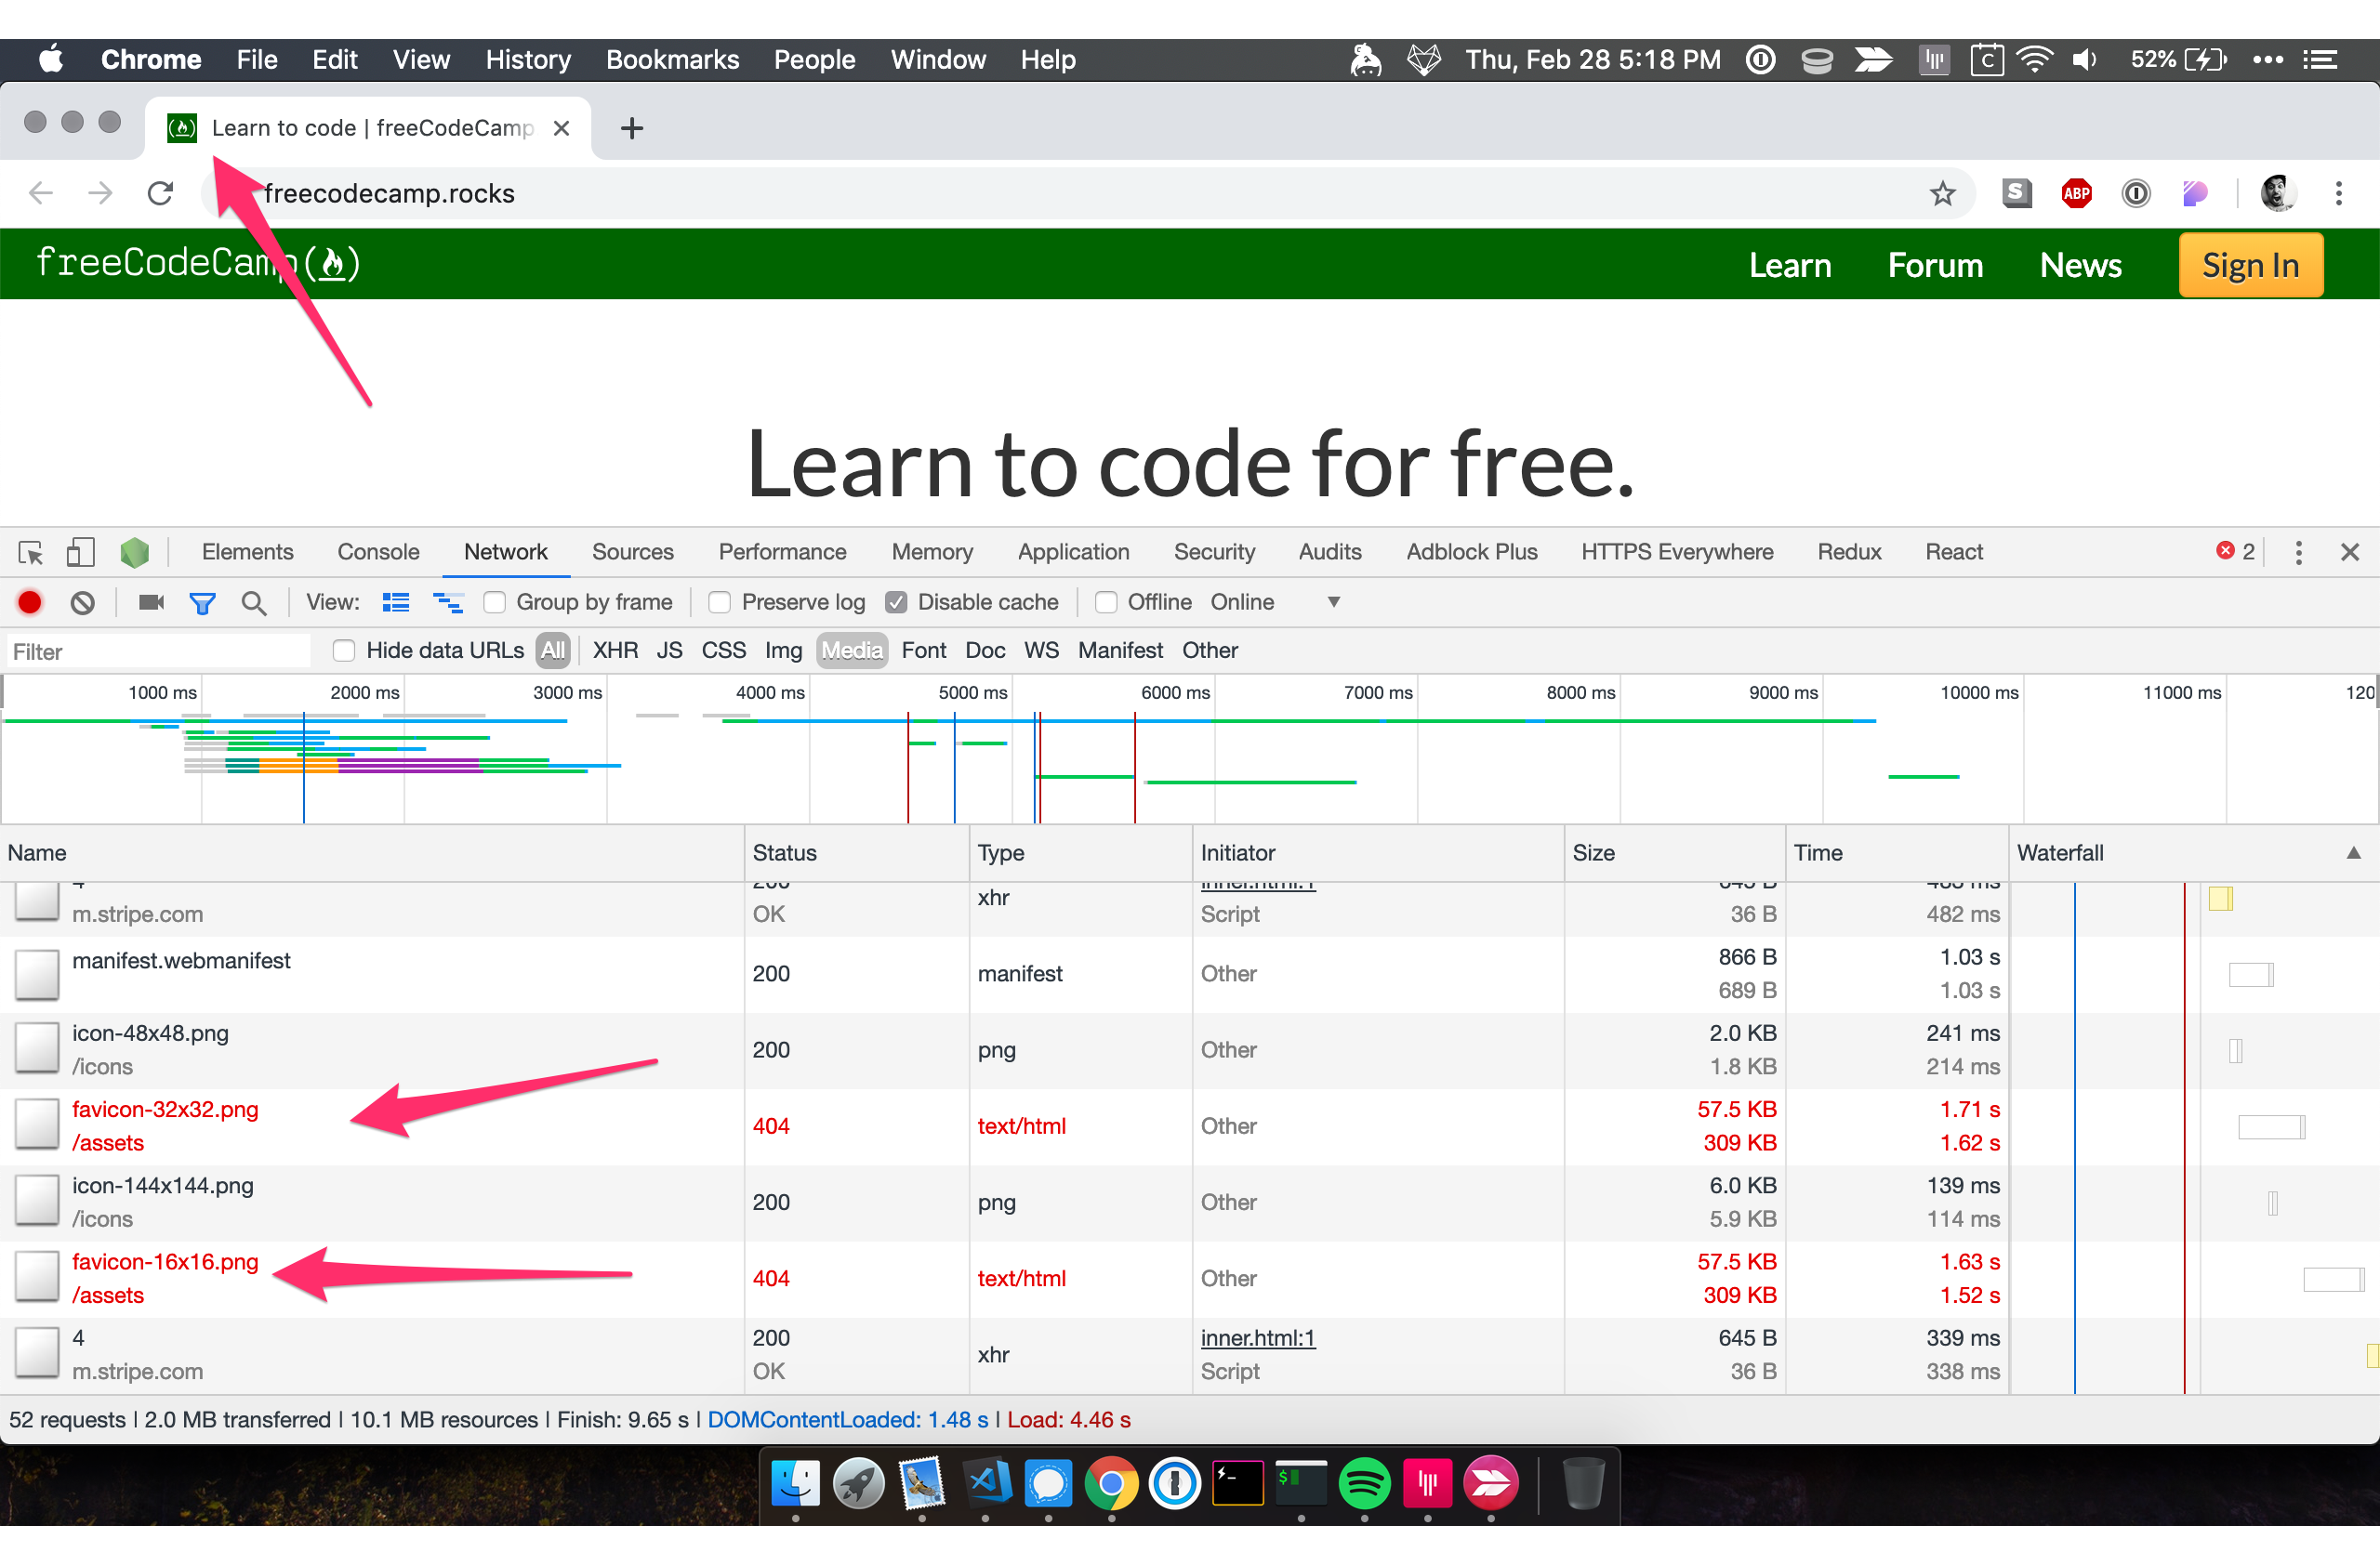This screenshot has width=2380, height=1565.
Task: Enable the Preserve log checkbox
Action: [719, 602]
